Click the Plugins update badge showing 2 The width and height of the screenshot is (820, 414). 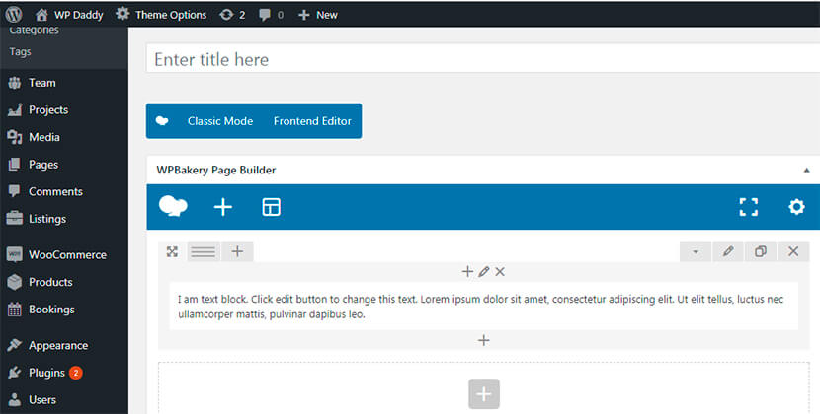pos(76,373)
